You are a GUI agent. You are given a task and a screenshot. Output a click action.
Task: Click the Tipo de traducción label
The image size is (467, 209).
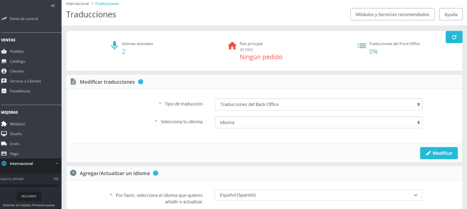[184, 104]
